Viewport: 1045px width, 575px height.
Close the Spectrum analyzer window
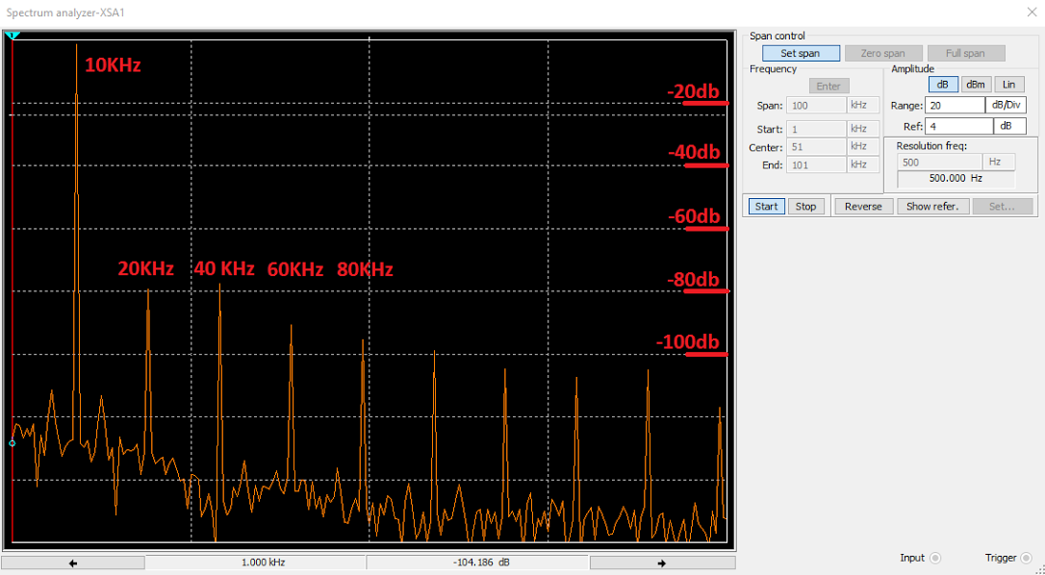tap(1031, 12)
